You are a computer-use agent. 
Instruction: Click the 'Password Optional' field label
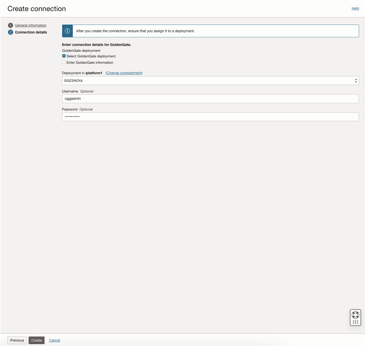coord(77,109)
